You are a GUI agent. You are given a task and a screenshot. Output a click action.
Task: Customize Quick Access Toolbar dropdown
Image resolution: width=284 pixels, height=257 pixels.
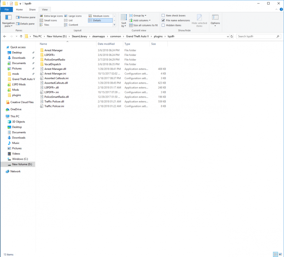click(20, 4)
